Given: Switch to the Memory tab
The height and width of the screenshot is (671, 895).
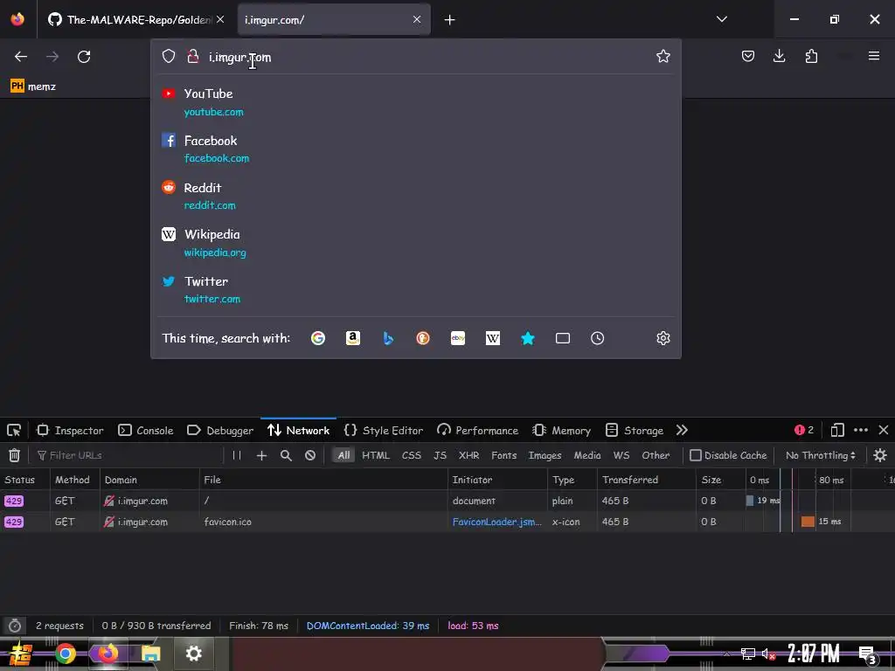Looking at the screenshot, I should [562, 430].
